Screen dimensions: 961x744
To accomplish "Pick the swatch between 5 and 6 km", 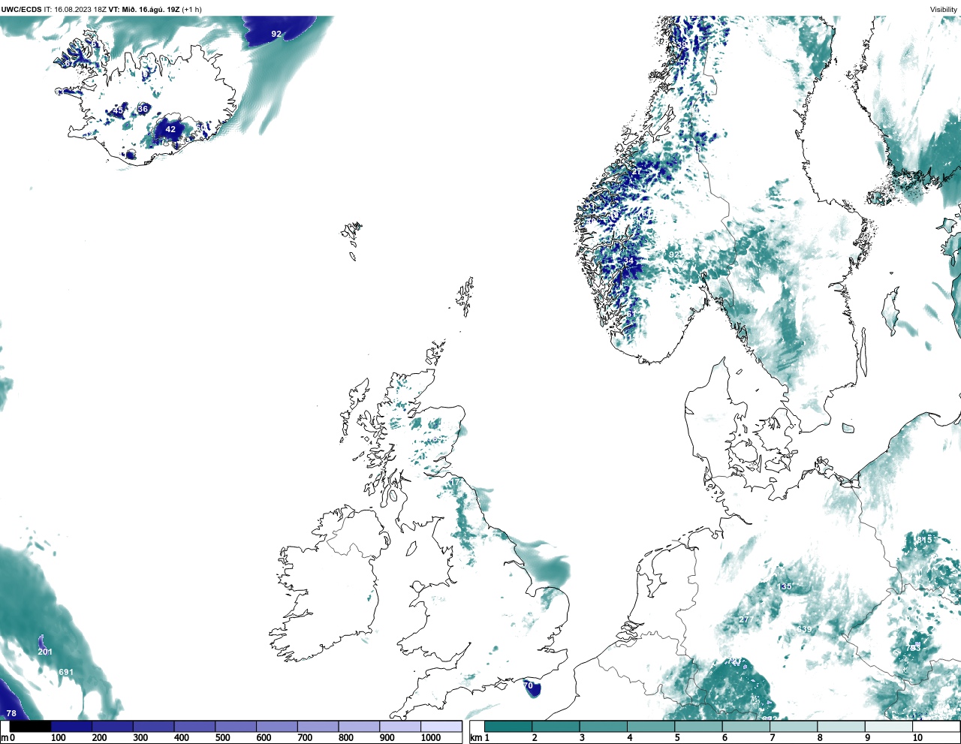I will point(698,727).
